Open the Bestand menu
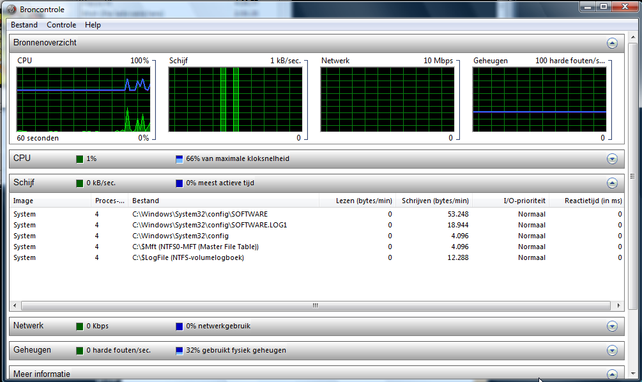 tap(24, 25)
